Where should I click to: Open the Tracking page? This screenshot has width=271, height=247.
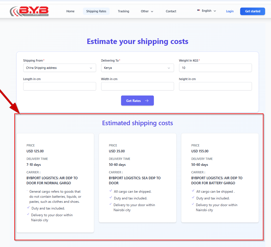pos(123,11)
